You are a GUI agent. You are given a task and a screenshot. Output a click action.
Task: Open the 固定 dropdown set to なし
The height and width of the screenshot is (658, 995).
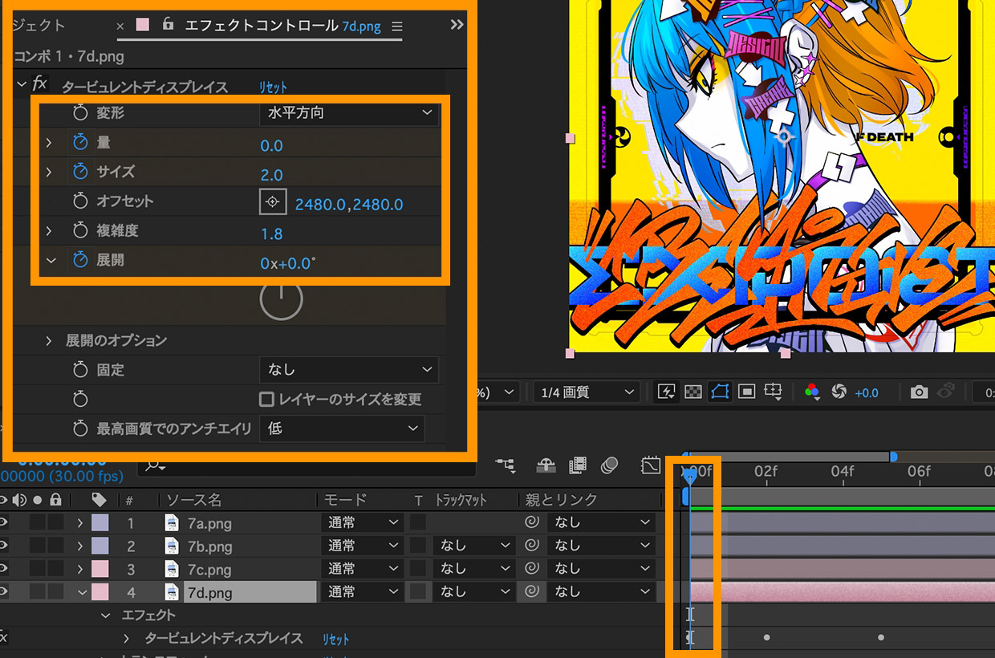coord(349,370)
